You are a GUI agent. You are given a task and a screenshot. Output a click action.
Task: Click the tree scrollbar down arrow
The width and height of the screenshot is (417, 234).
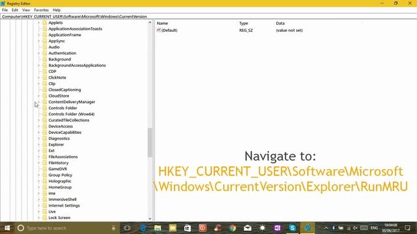point(150,218)
